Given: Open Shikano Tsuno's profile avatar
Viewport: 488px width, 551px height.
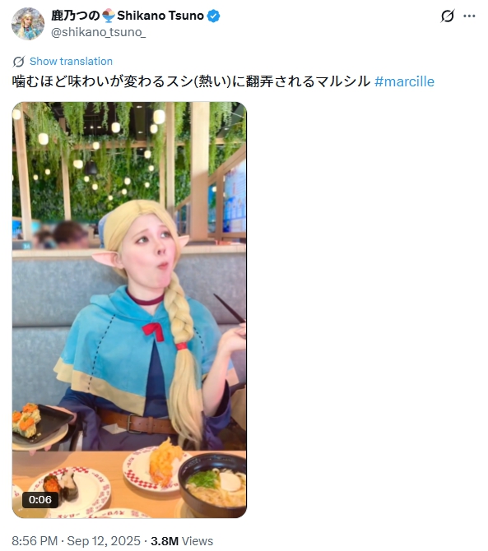Looking at the screenshot, I should pyautogui.click(x=28, y=24).
